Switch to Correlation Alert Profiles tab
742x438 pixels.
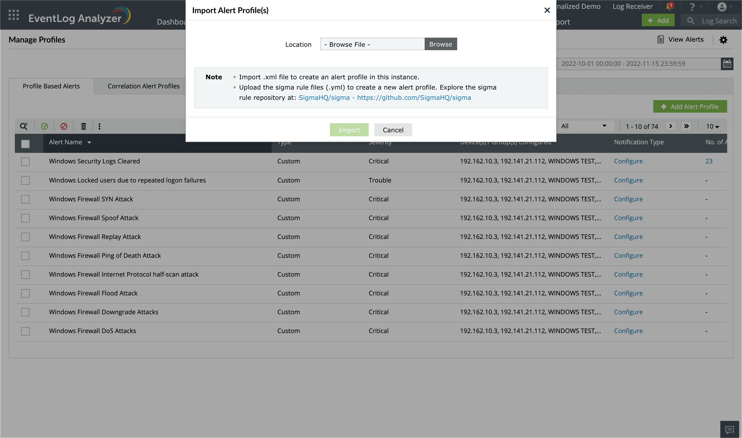pyautogui.click(x=144, y=86)
